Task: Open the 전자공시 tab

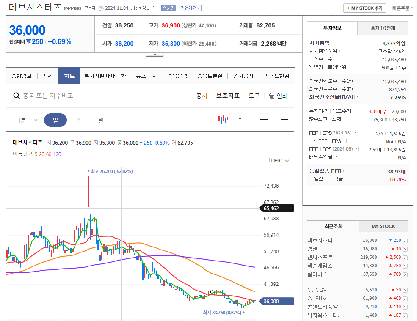Action: coord(243,76)
